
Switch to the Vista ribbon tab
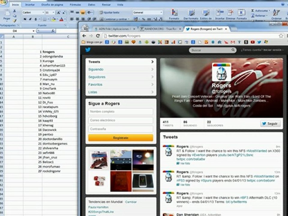click(x=120, y=4)
